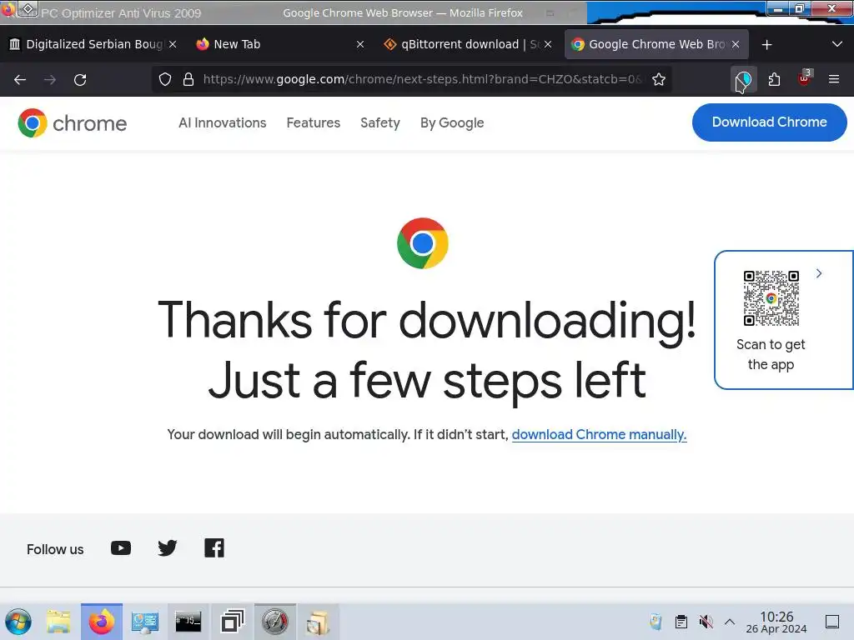The width and height of the screenshot is (854, 640).
Task: Open the file explorer folder in taskbar
Action: click(x=58, y=622)
